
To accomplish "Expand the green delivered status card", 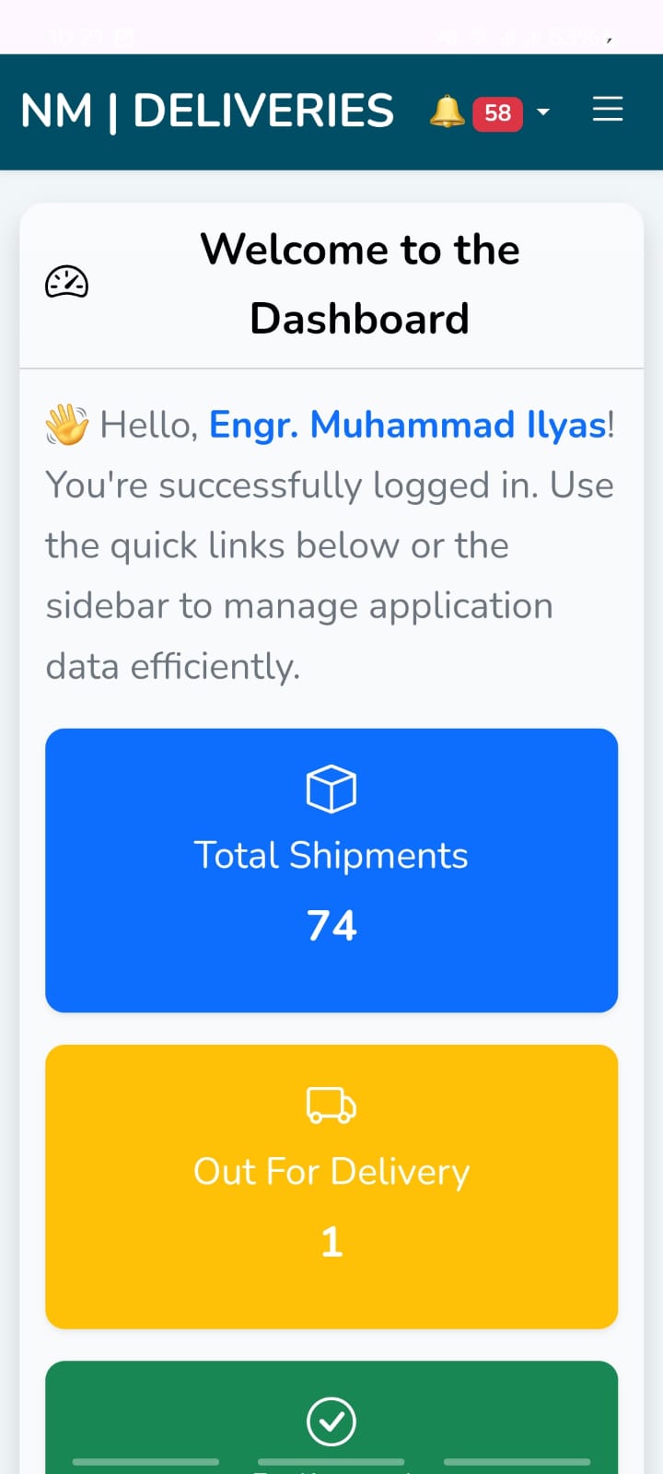I will pos(331,1419).
